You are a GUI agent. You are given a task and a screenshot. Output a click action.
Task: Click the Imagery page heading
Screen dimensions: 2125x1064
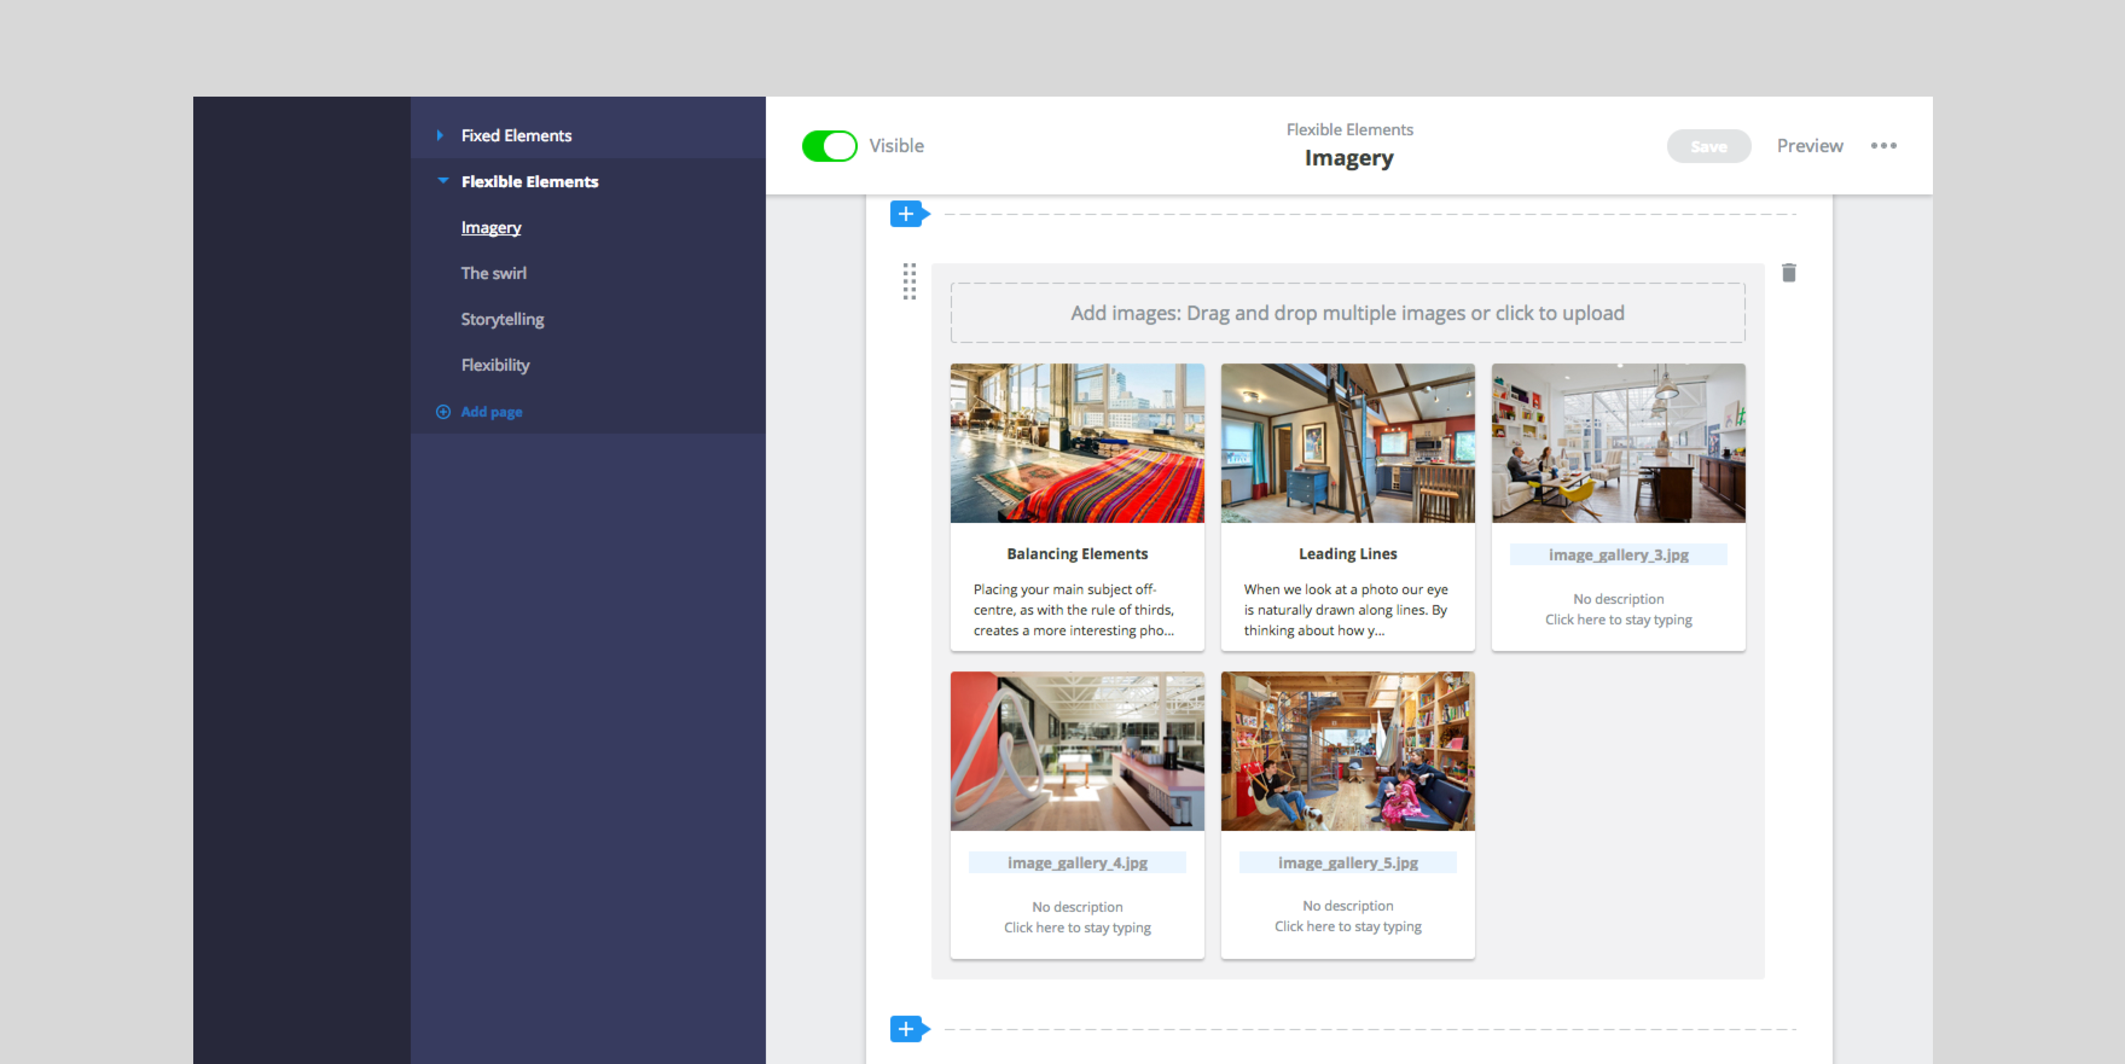(1349, 158)
